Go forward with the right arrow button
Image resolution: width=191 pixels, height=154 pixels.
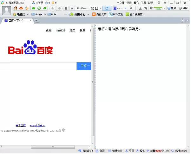click(x=59, y=8)
